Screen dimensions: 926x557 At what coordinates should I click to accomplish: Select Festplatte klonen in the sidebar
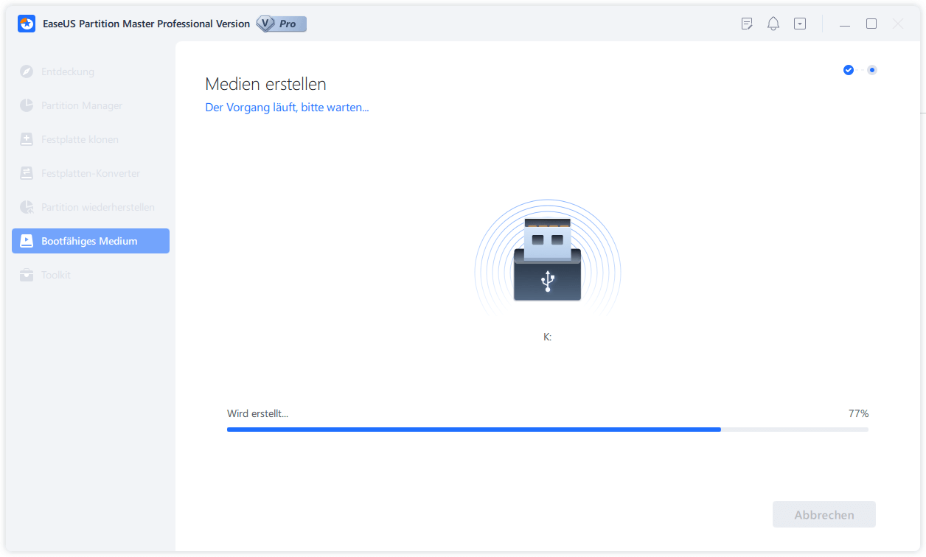[x=91, y=139]
